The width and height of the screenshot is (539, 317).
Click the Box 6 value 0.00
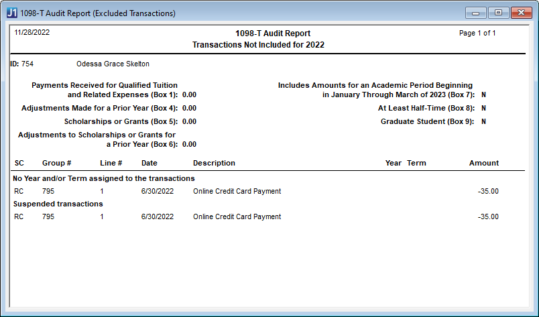point(190,144)
